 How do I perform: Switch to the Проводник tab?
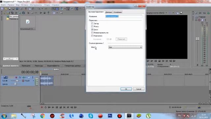pos(26,66)
